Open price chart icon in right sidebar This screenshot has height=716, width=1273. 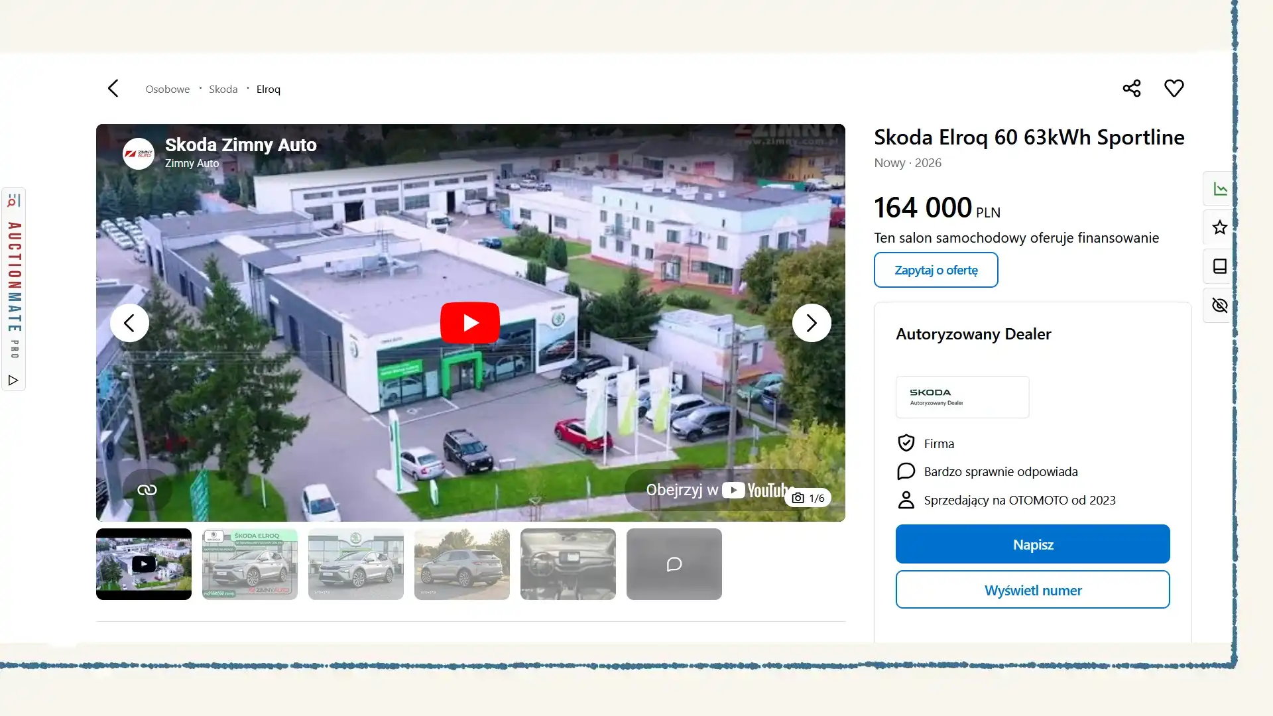click(1219, 189)
